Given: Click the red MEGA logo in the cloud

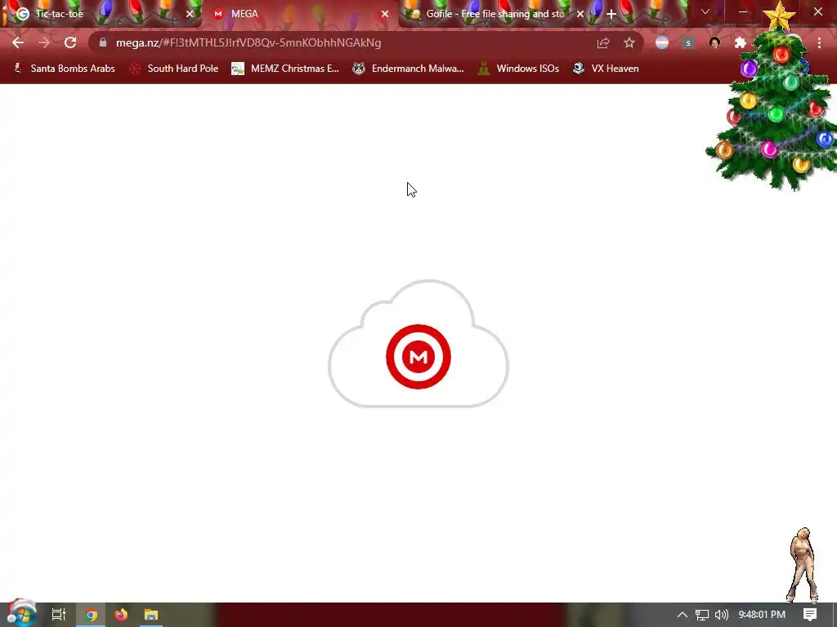Looking at the screenshot, I should click(418, 357).
